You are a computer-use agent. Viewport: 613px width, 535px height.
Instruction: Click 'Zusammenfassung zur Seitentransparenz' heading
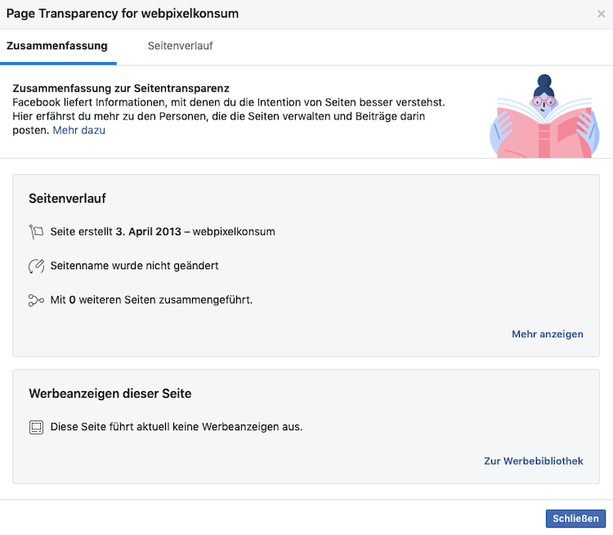121,88
